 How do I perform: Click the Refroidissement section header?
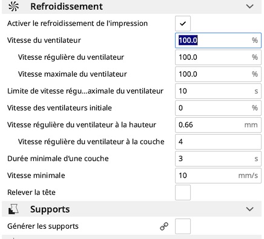pyautogui.click(x=131, y=7)
